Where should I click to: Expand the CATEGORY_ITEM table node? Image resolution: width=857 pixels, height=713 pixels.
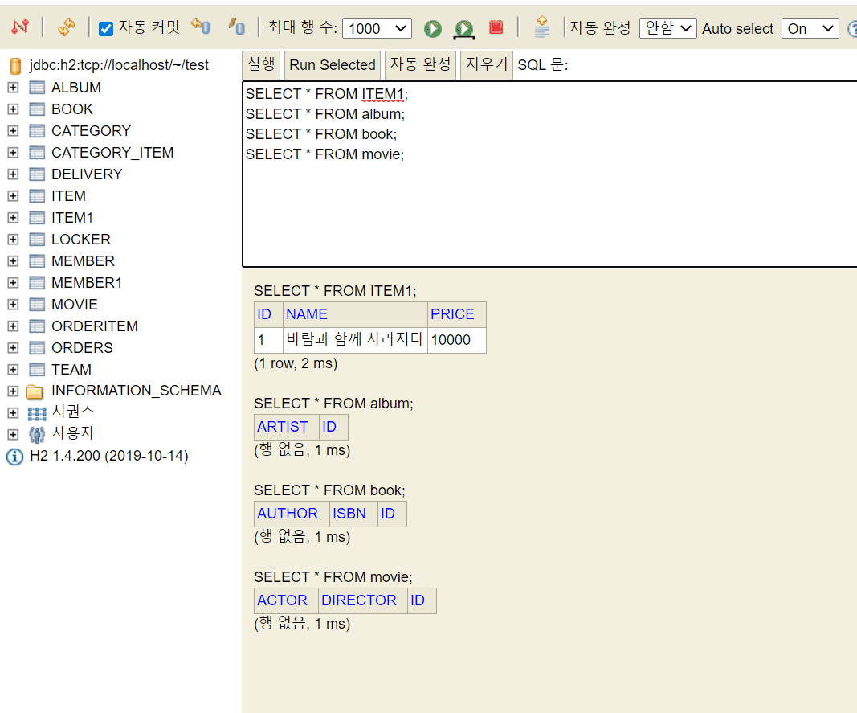coord(13,153)
